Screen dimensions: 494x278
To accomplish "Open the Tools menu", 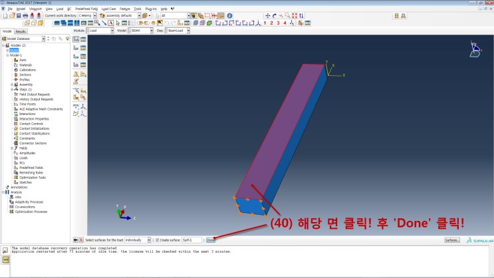I will pyautogui.click(x=138, y=9).
